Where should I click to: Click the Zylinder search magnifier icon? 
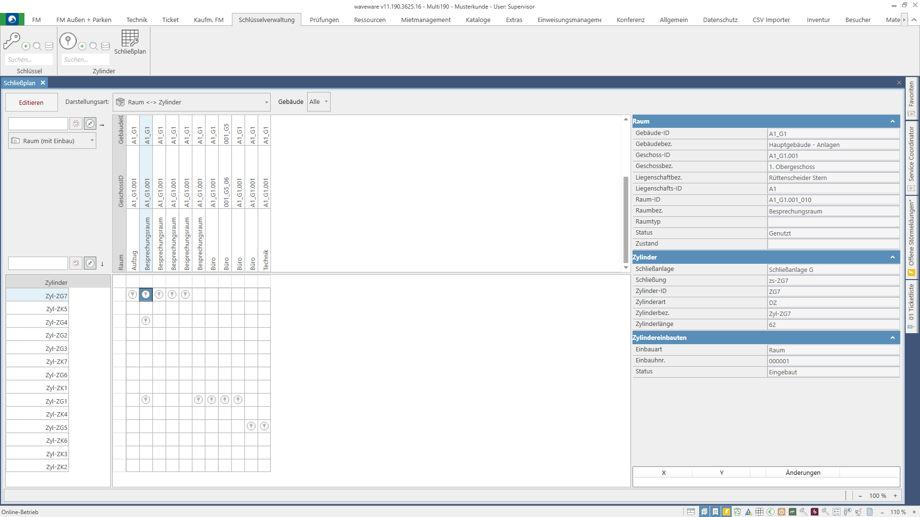pos(94,46)
